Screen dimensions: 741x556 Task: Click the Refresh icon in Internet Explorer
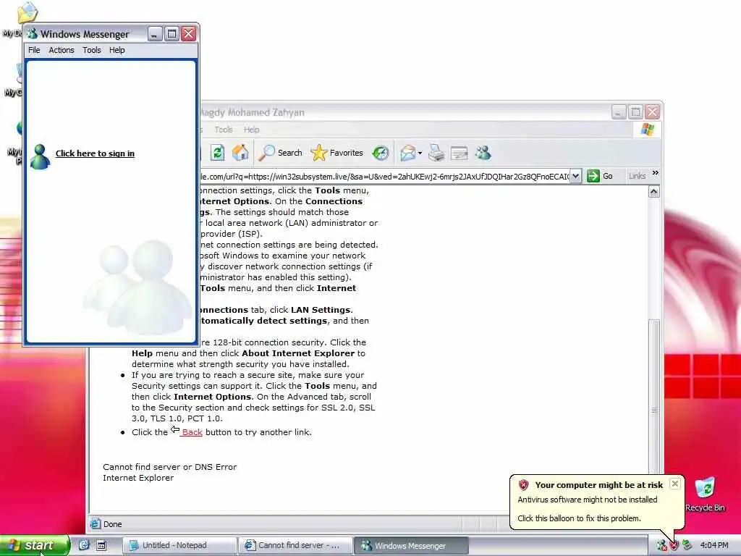click(217, 153)
